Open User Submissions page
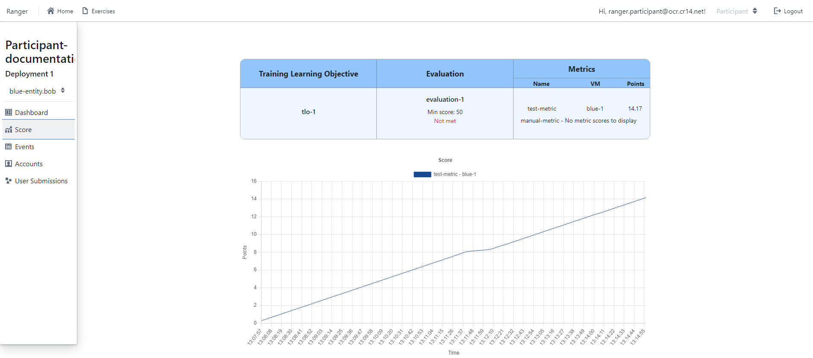The image size is (813, 358). click(x=41, y=181)
